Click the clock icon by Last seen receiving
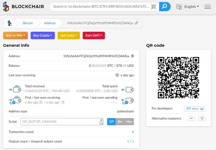 pos(117,75)
